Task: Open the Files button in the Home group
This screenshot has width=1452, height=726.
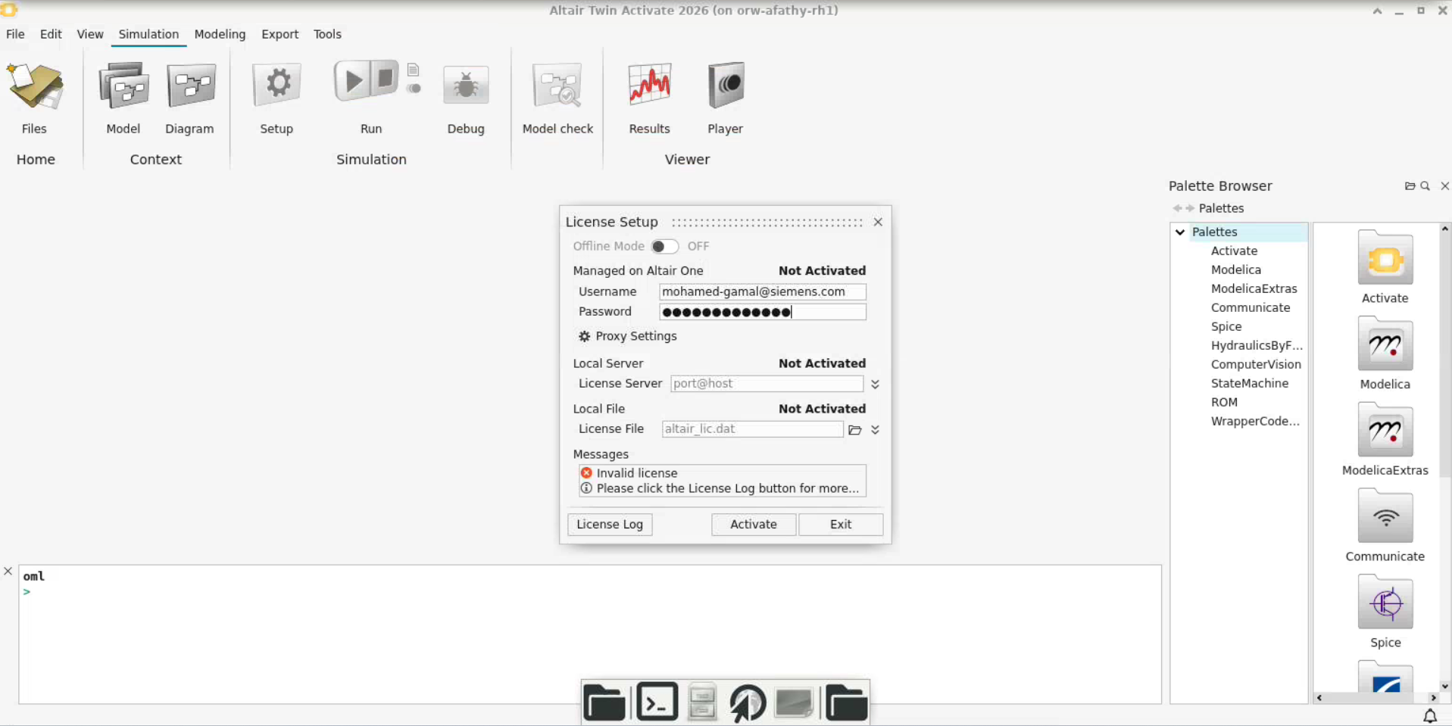Action: (34, 98)
